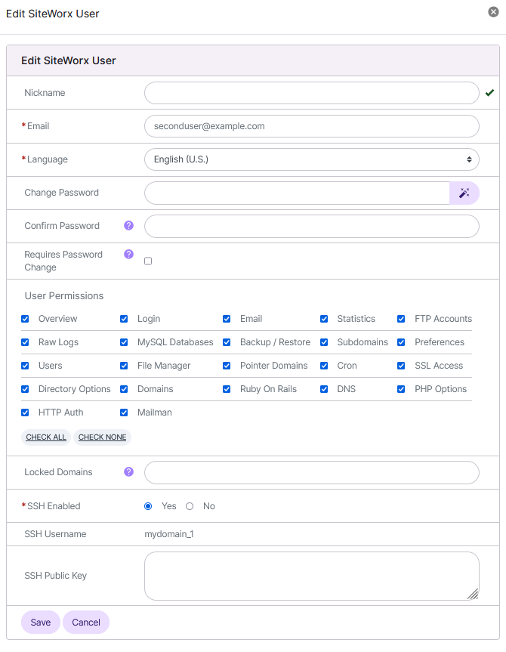The image size is (506, 652).
Task: Click inside the Nickname field
Action: [x=311, y=92]
